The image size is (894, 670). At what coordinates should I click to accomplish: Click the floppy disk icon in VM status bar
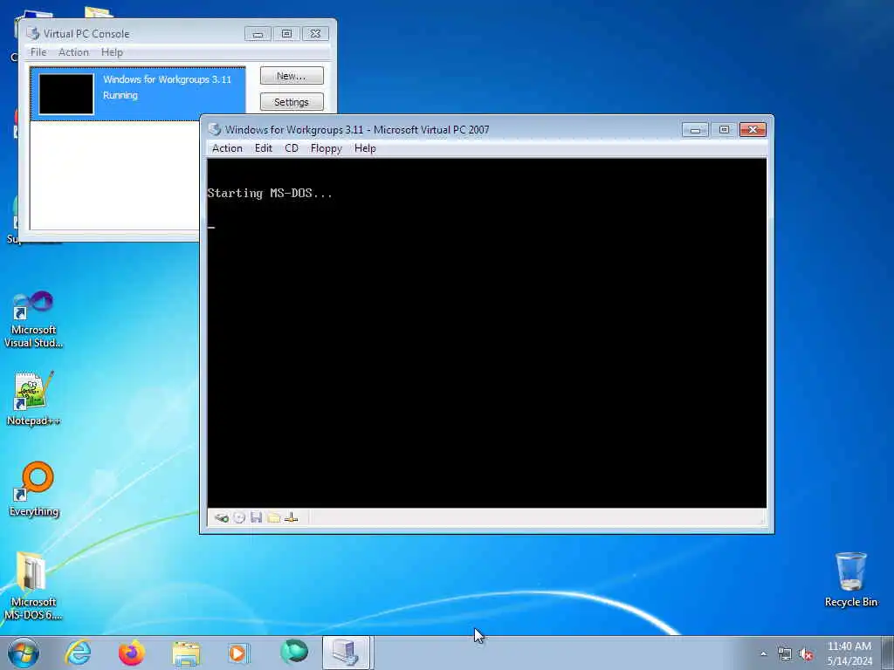coord(256,517)
